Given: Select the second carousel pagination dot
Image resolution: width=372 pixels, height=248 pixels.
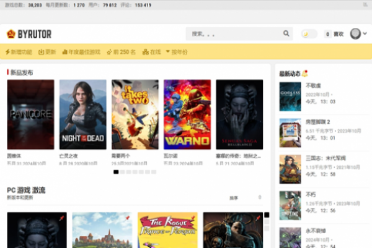Looking at the screenshot, I should click(123, 172).
